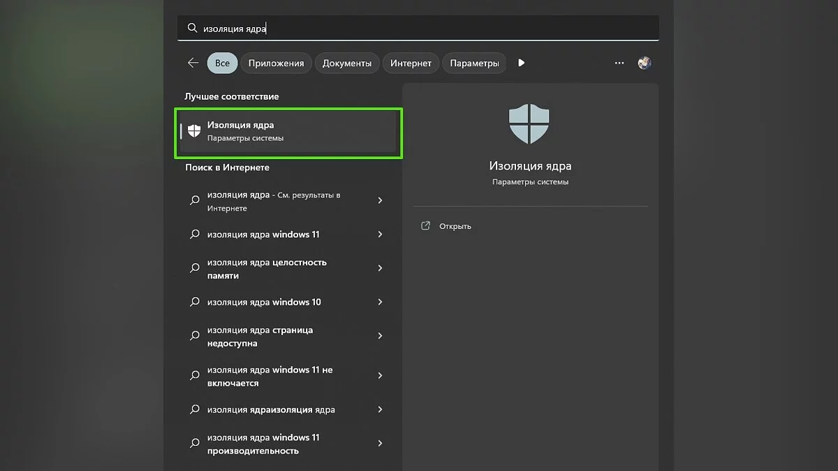838x471 pixels.
Task: Open the three-dots more options menu
Action: (619, 63)
